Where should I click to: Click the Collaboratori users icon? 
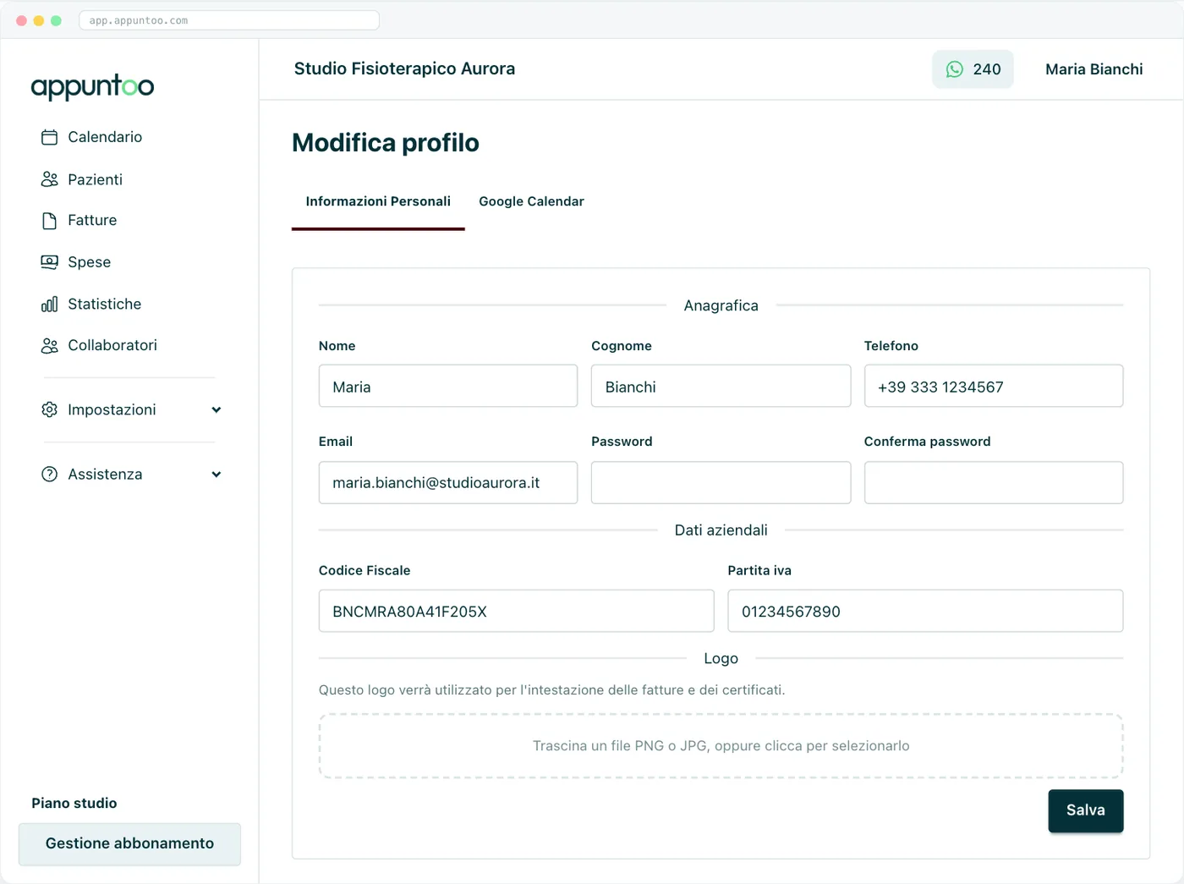click(50, 345)
